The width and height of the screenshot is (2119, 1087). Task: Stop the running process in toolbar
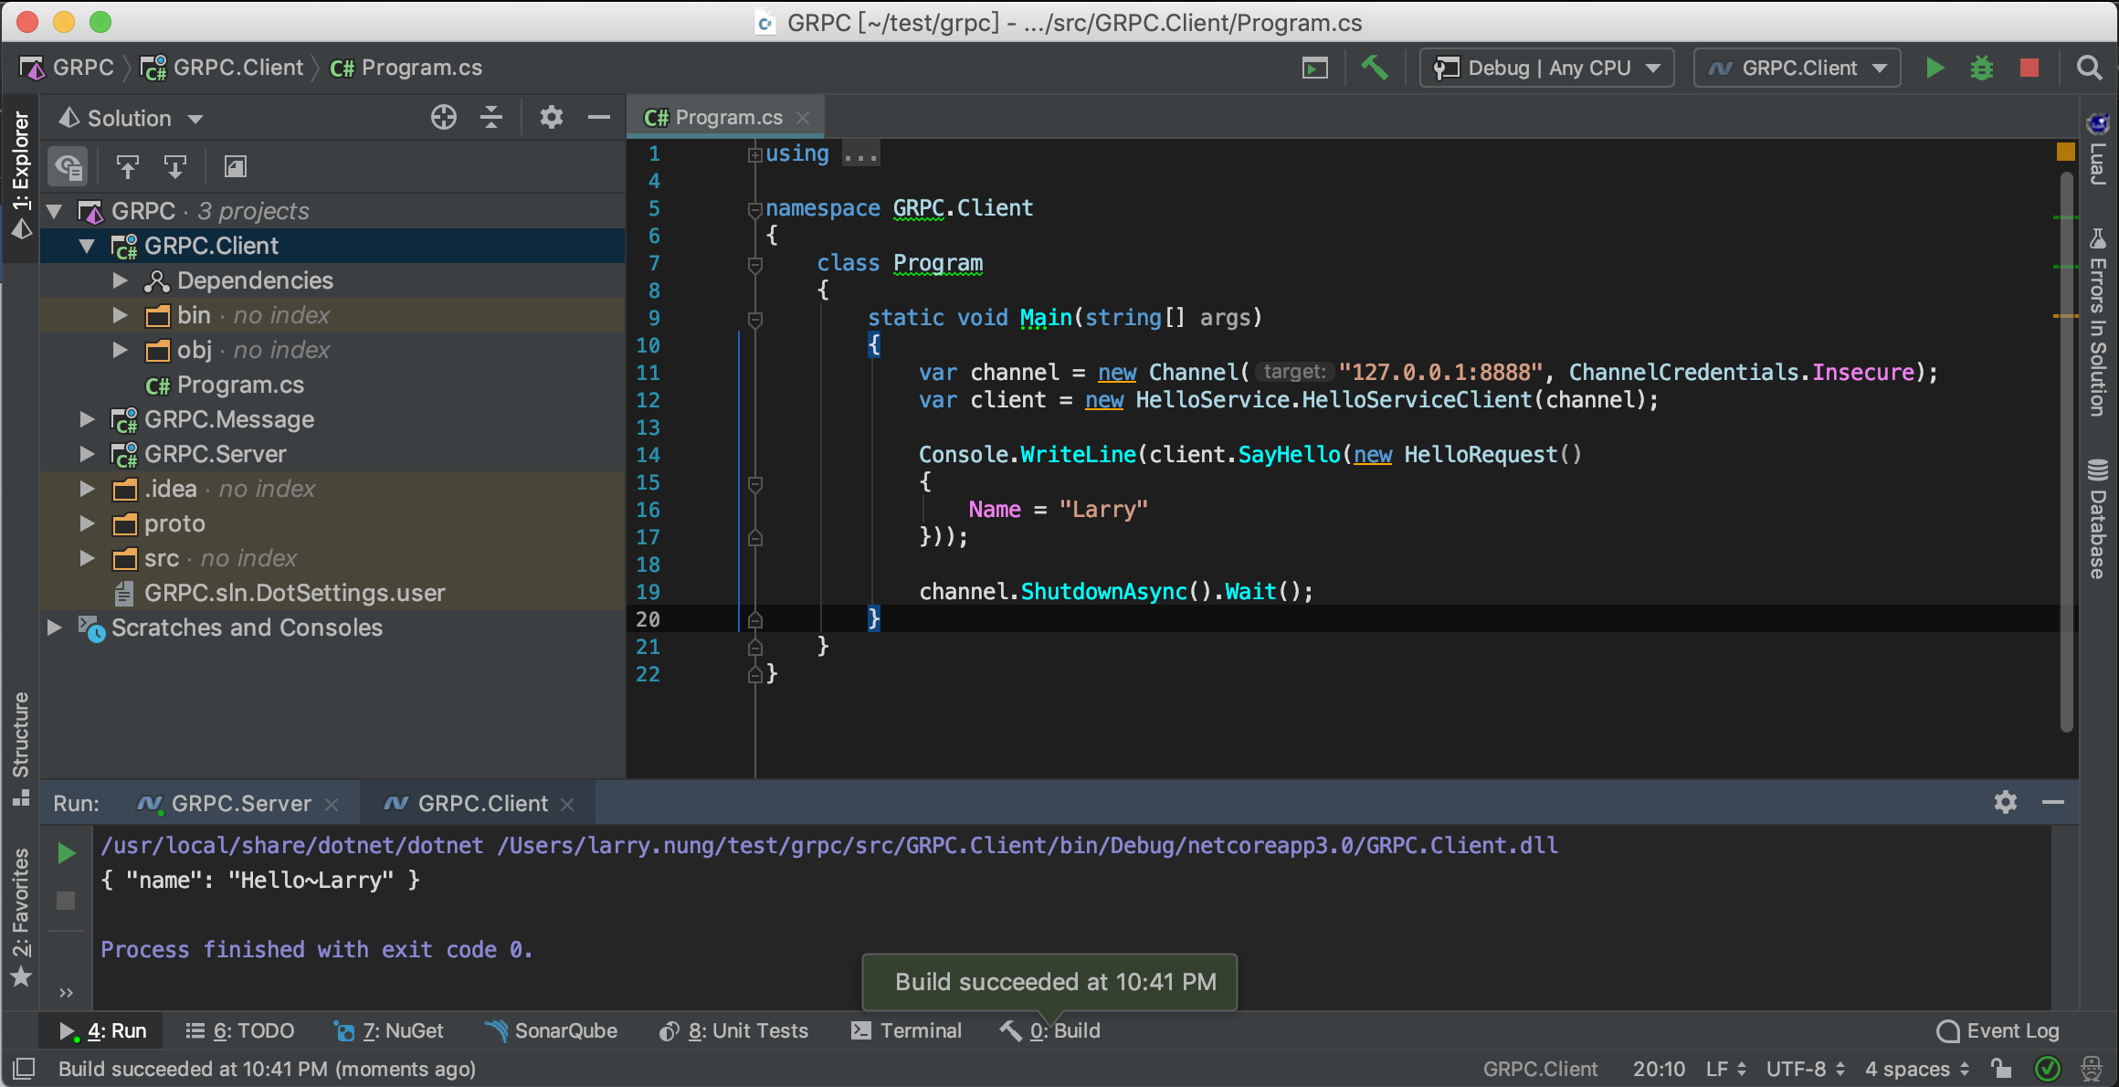pos(2029,69)
